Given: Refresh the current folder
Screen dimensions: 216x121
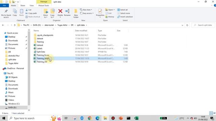Looking at the screenshot, I should click(187, 25).
